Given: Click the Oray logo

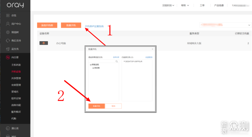Looking at the screenshot, I should coord(15,5).
